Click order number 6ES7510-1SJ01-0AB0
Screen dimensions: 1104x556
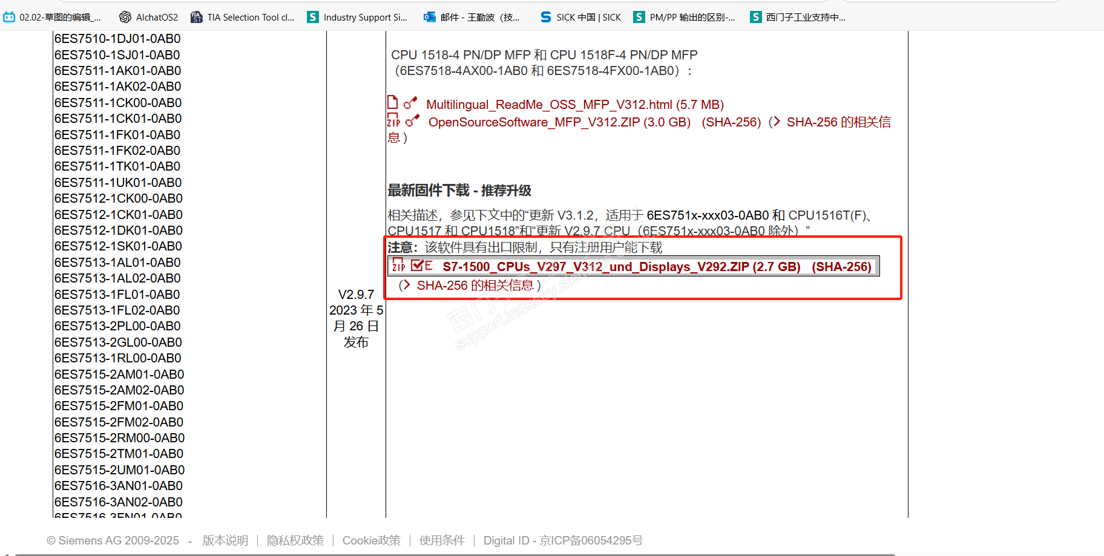click(117, 55)
